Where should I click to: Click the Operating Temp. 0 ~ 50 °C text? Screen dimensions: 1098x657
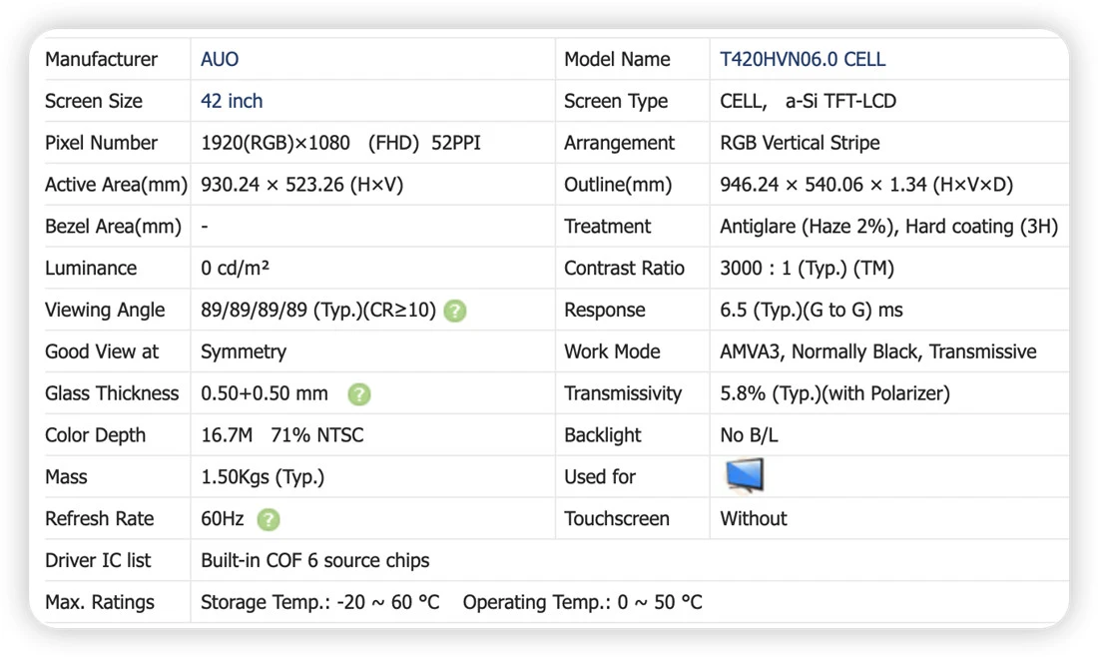(583, 602)
